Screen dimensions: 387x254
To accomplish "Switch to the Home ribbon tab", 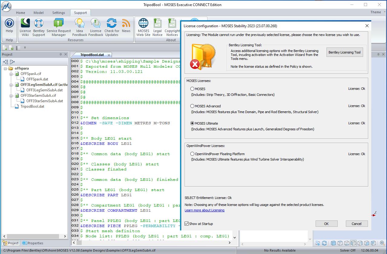I will click(21, 13).
